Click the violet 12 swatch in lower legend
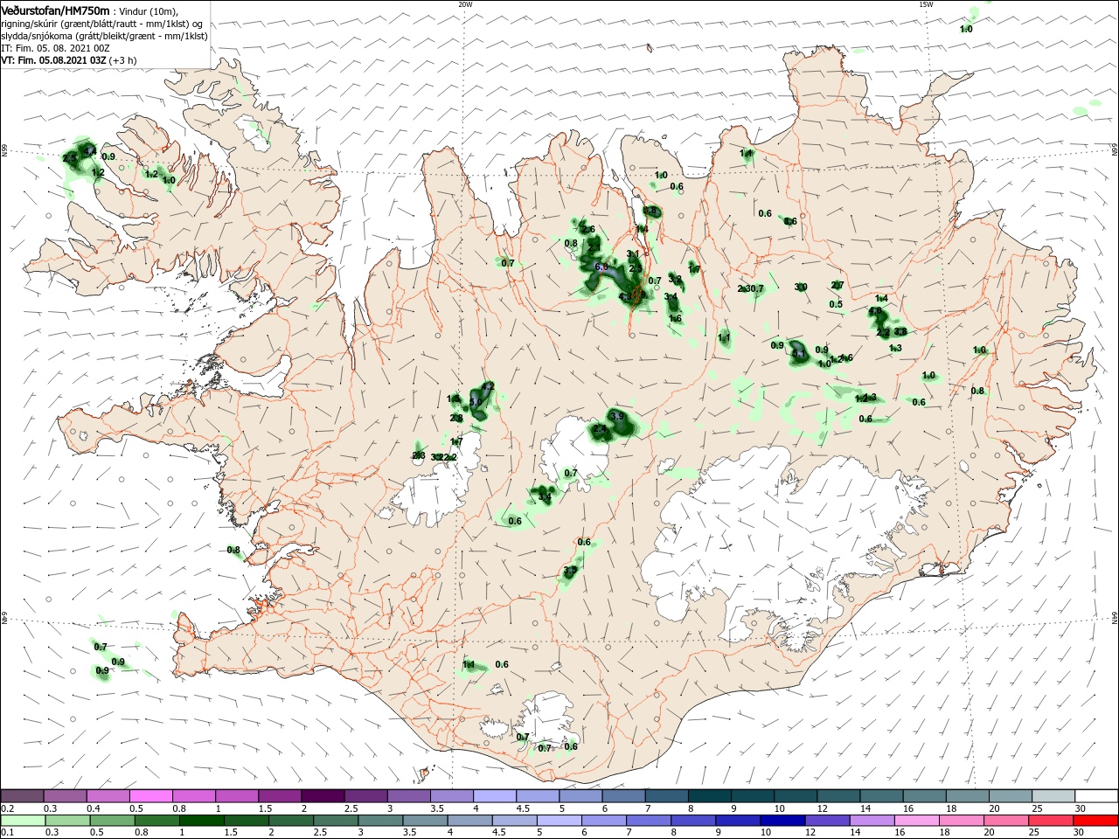This screenshot has height=839, width=1119. tap(828, 821)
